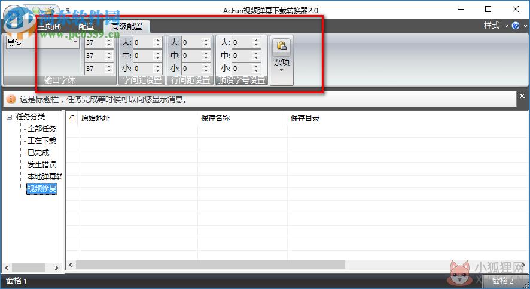The width and height of the screenshot is (530, 289).
Task: Decrease the 预设字号设置 小 value
Action: (x=256, y=71)
